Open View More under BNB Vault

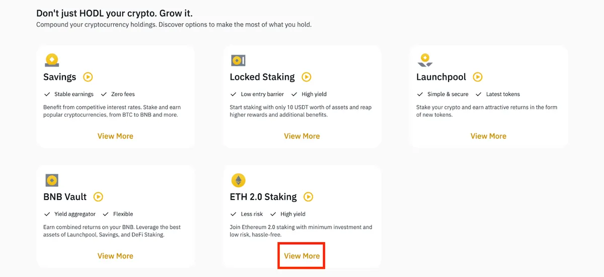coord(115,256)
